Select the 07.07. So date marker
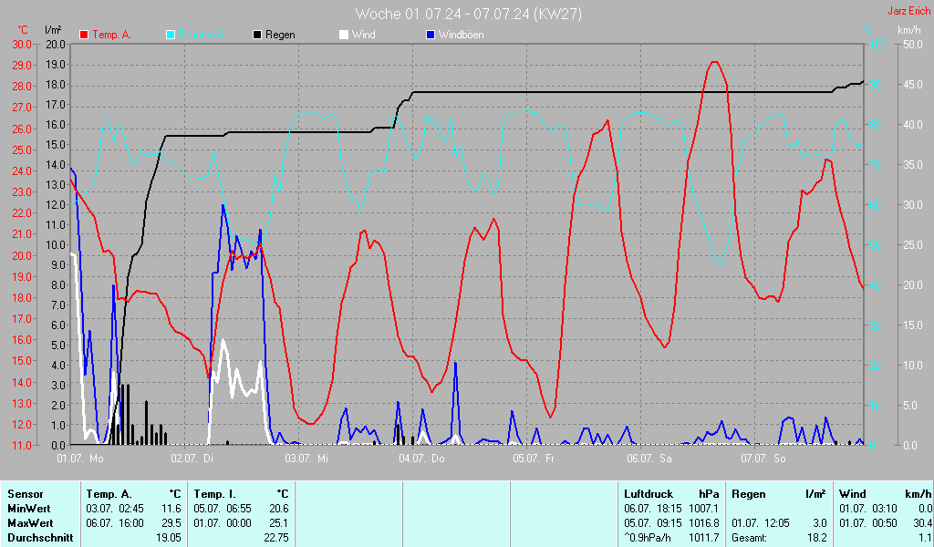This screenshot has height=547, width=934. [x=763, y=459]
